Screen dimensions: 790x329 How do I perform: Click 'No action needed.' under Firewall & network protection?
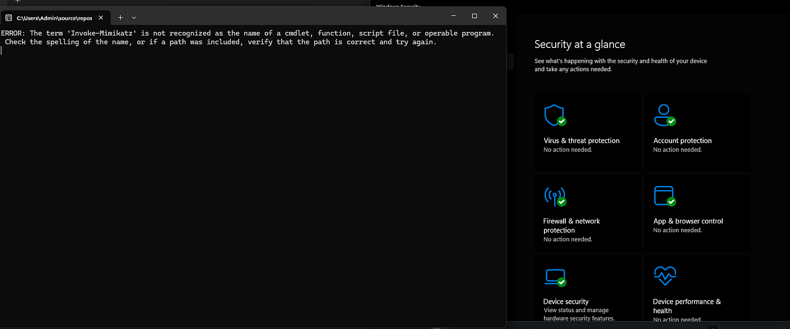568,239
